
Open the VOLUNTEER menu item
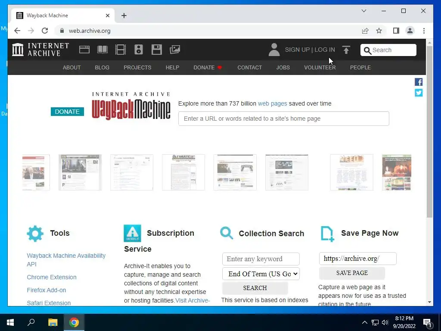[320, 68]
